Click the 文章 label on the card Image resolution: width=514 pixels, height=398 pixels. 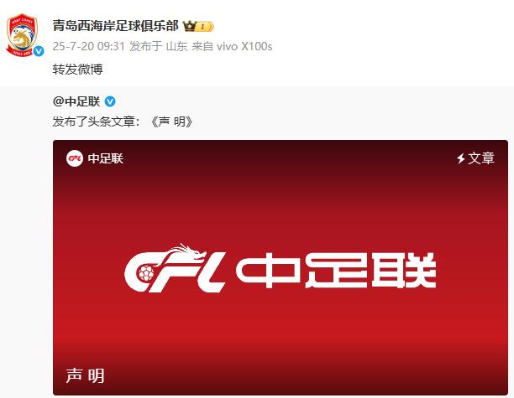pos(481,158)
